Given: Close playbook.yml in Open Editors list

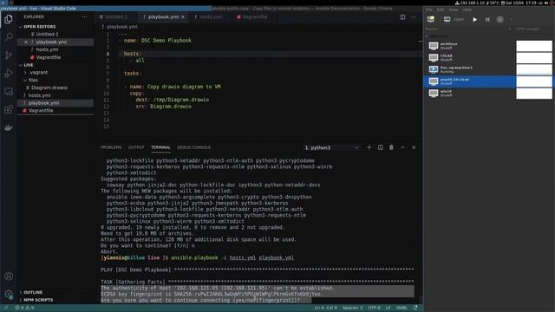Looking at the screenshot, I should [x=26, y=42].
